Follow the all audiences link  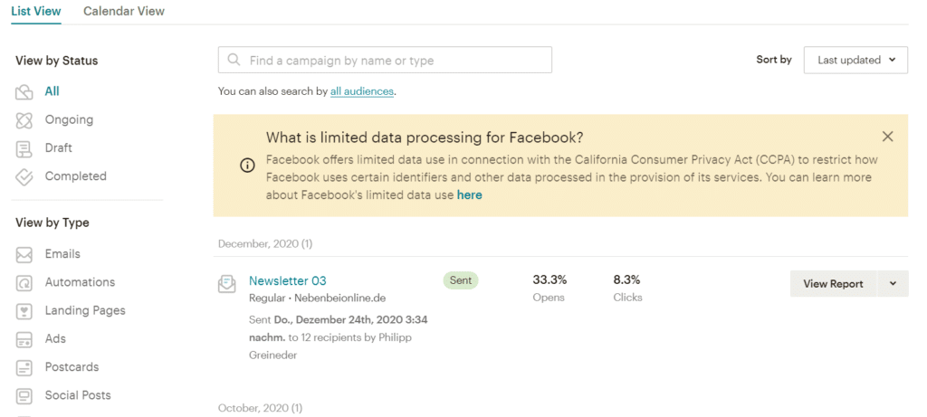pos(362,91)
